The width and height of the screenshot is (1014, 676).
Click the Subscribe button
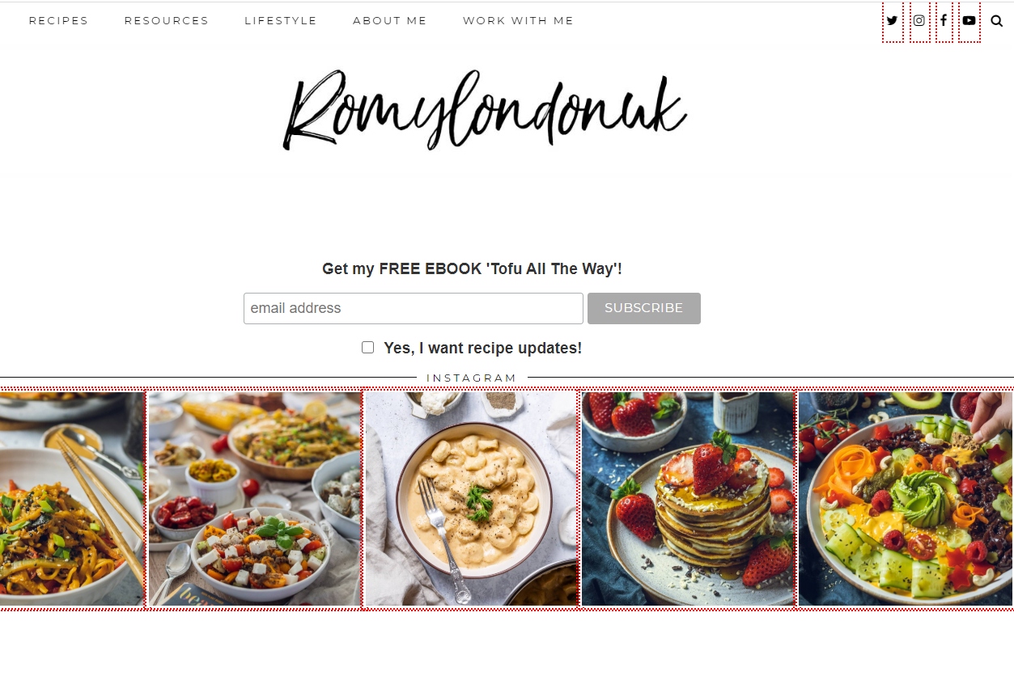coord(644,308)
